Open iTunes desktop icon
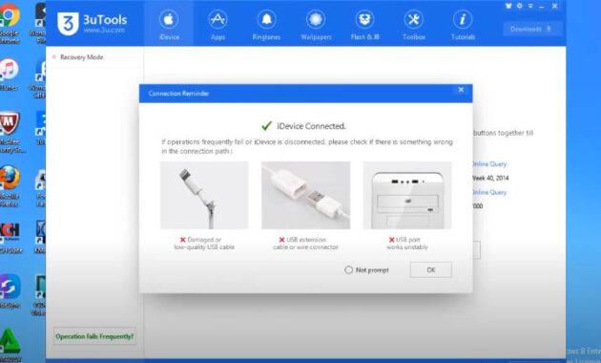The height and width of the screenshot is (363, 601). 9,75
